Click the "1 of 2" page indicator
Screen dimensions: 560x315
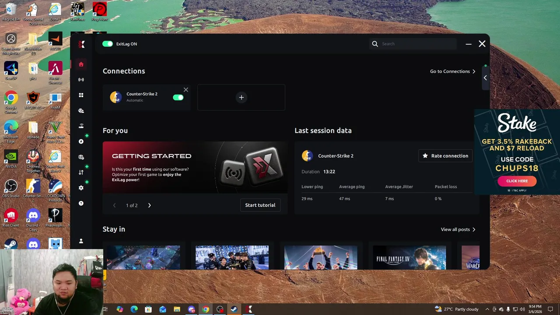tap(132, 205)
